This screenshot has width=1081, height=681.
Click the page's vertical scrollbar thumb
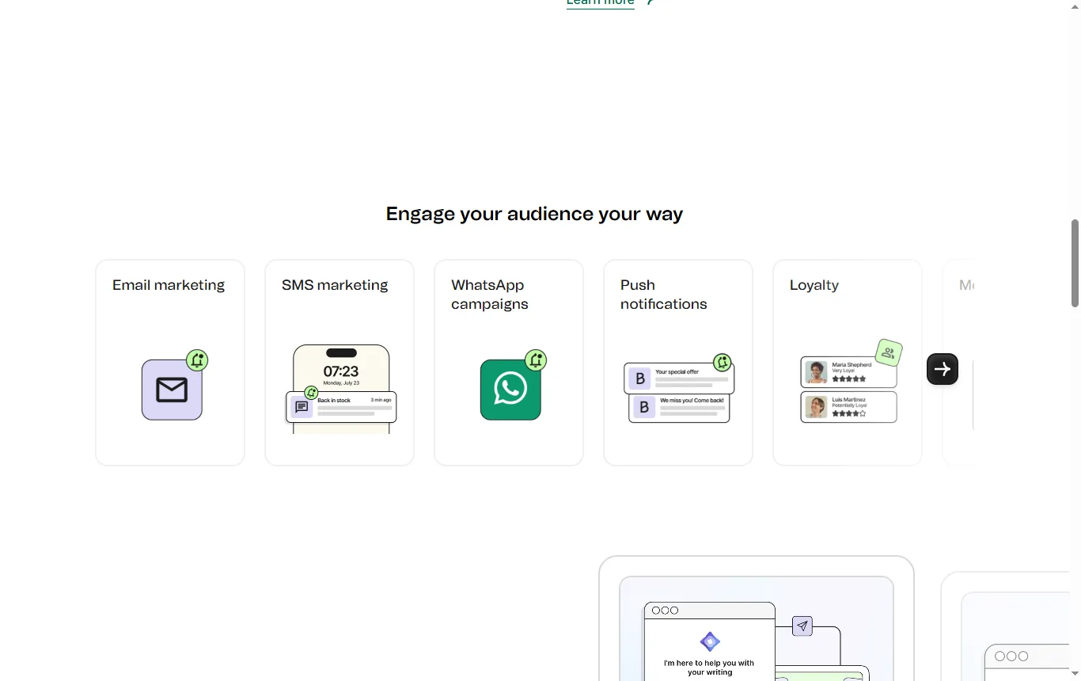tap(1075, 263)
